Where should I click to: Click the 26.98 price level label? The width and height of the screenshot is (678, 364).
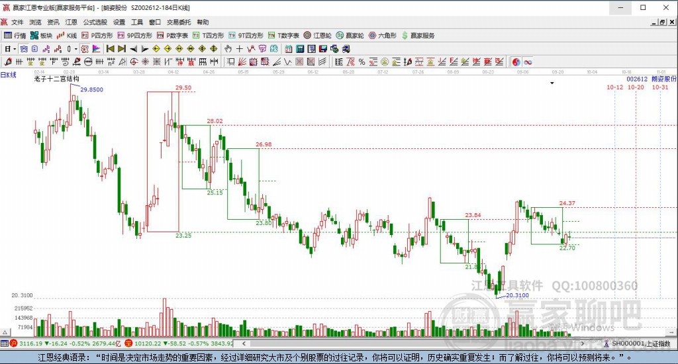(x=264, y=144)
